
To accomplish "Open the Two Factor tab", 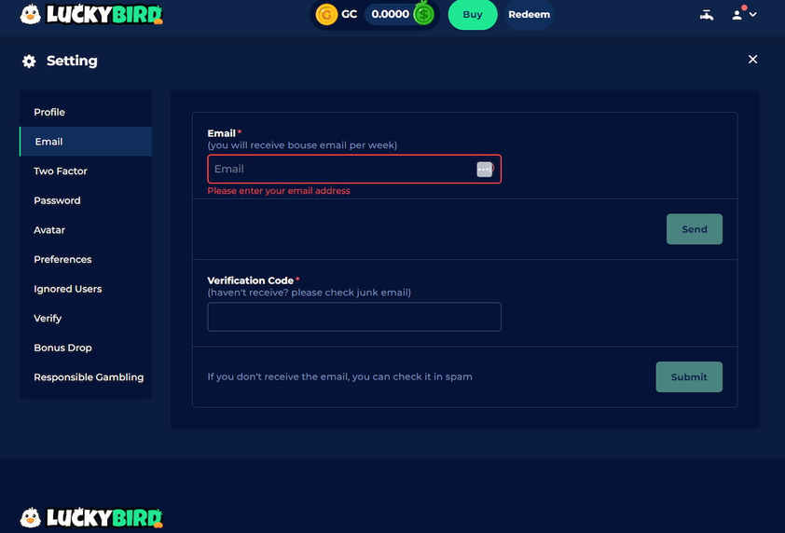I will click(x=86, y=171).
